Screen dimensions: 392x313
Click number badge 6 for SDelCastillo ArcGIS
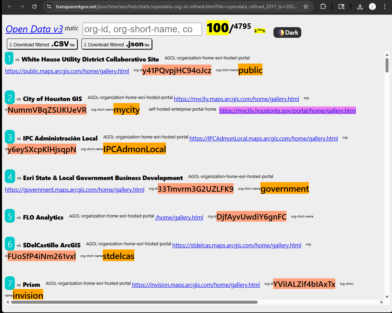click(x=10, y=244)
